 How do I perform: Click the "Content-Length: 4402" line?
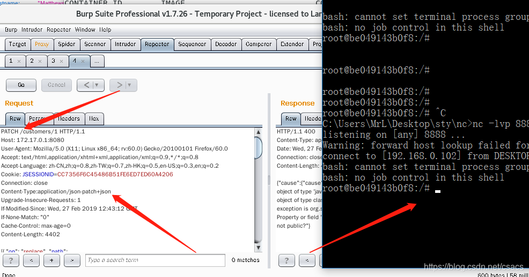click(x=31, y=235)
